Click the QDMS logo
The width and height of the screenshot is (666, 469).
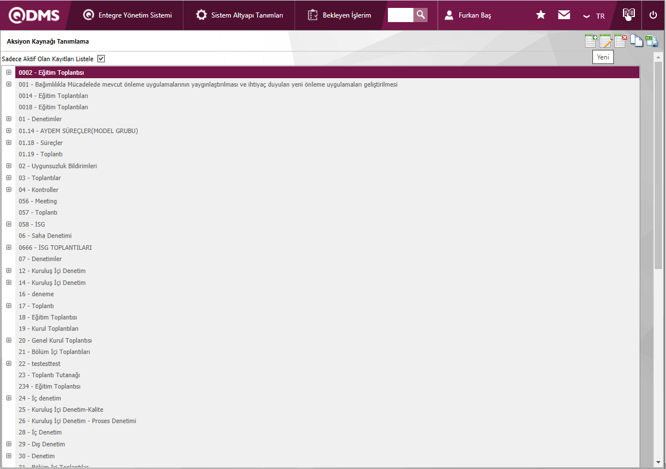click(x=34, y=15)
